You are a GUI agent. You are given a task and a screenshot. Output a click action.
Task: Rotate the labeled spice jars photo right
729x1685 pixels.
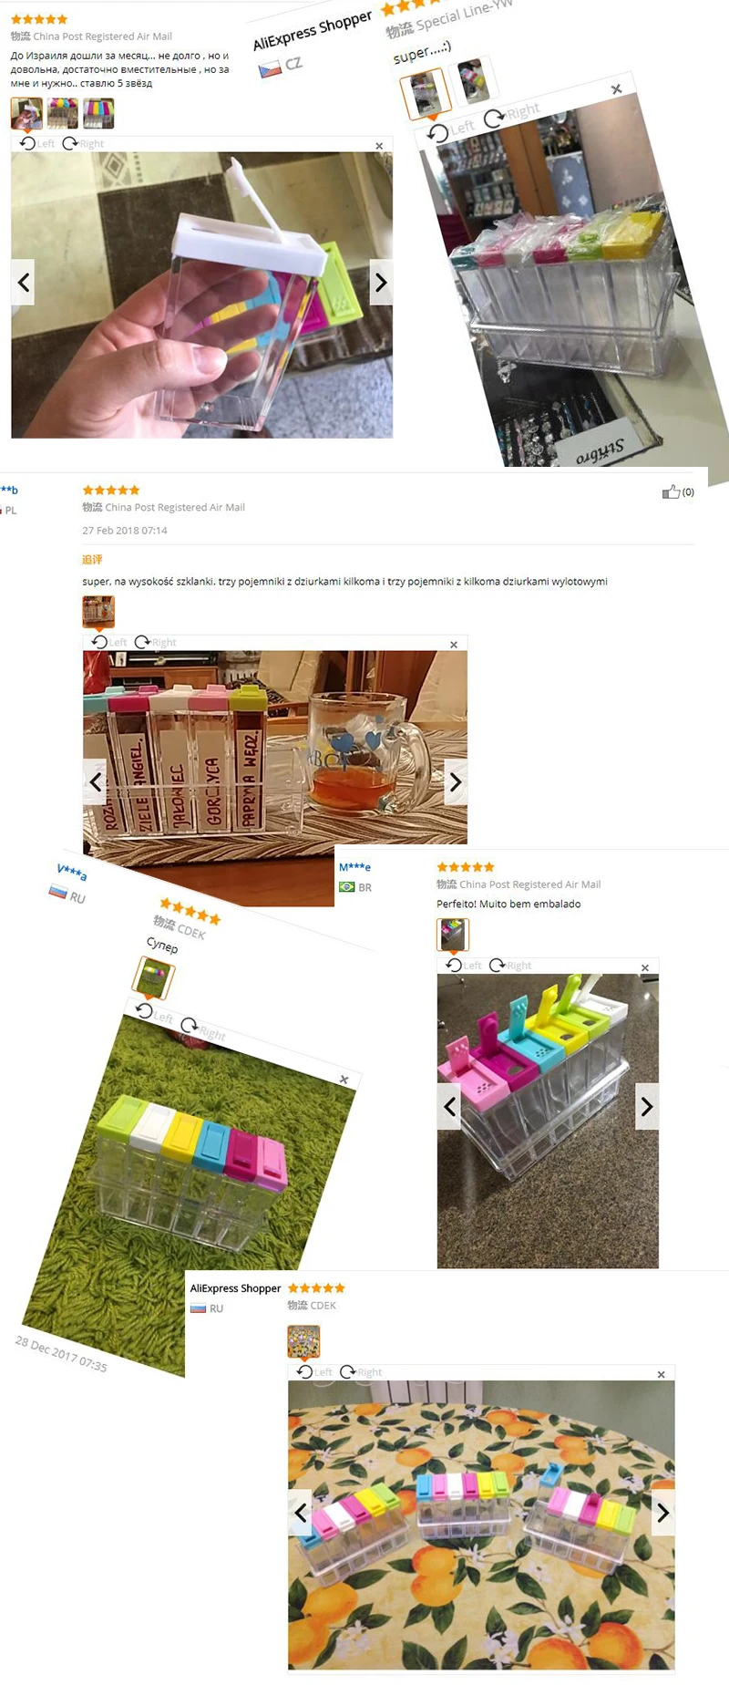pos(156,642)
